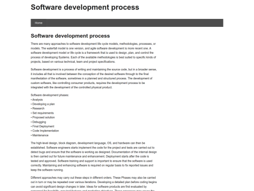This screenshot has width=254, height=191.
Task: Click the '• Maintenance' list item
Action: [x=40, y=135]
